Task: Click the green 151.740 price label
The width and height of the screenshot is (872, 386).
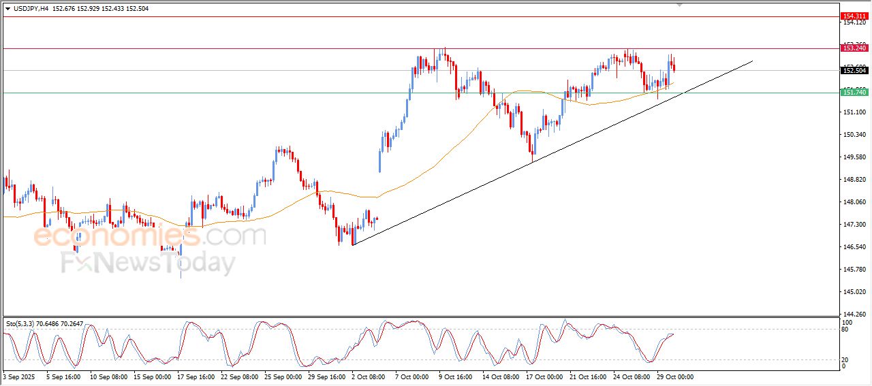Action: click(854, 92)
